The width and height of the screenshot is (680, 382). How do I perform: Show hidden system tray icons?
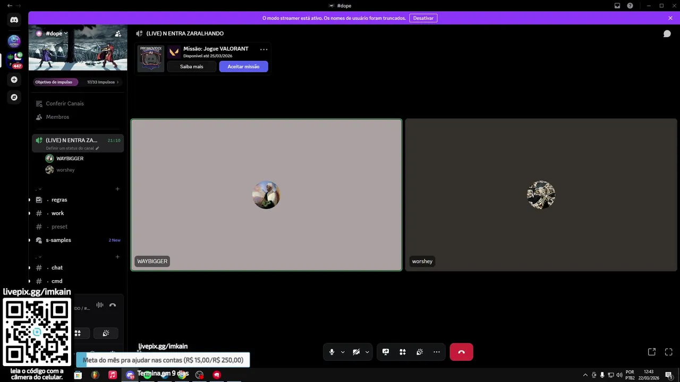585,375
